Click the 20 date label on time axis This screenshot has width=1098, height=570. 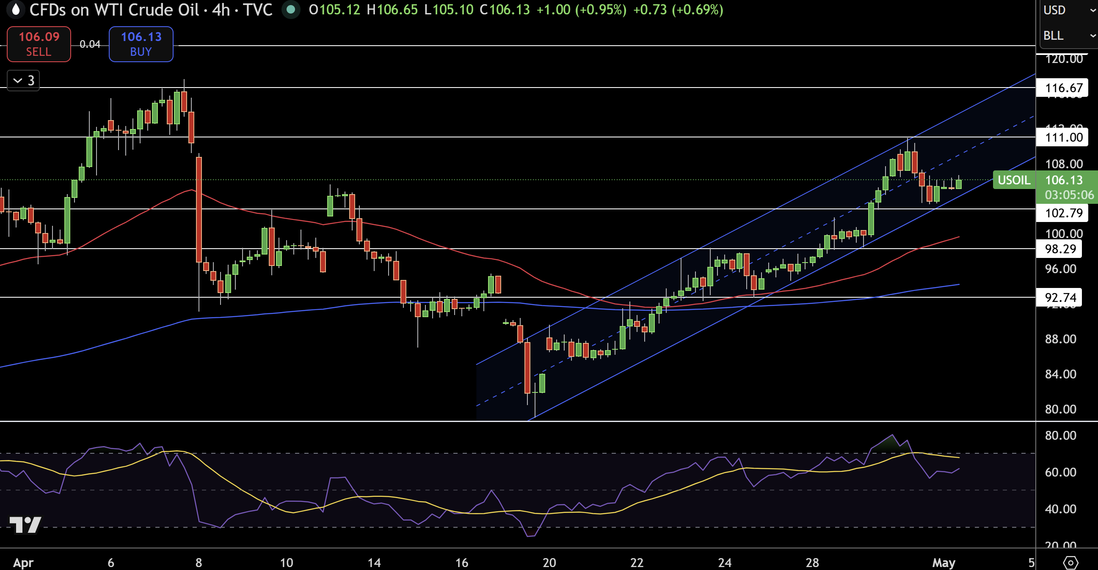point(549,562)
